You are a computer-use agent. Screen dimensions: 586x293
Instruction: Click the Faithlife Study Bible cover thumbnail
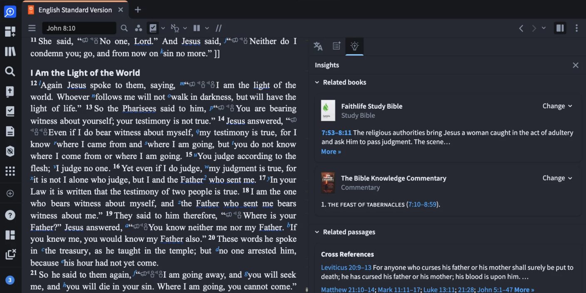click(328, 111)
